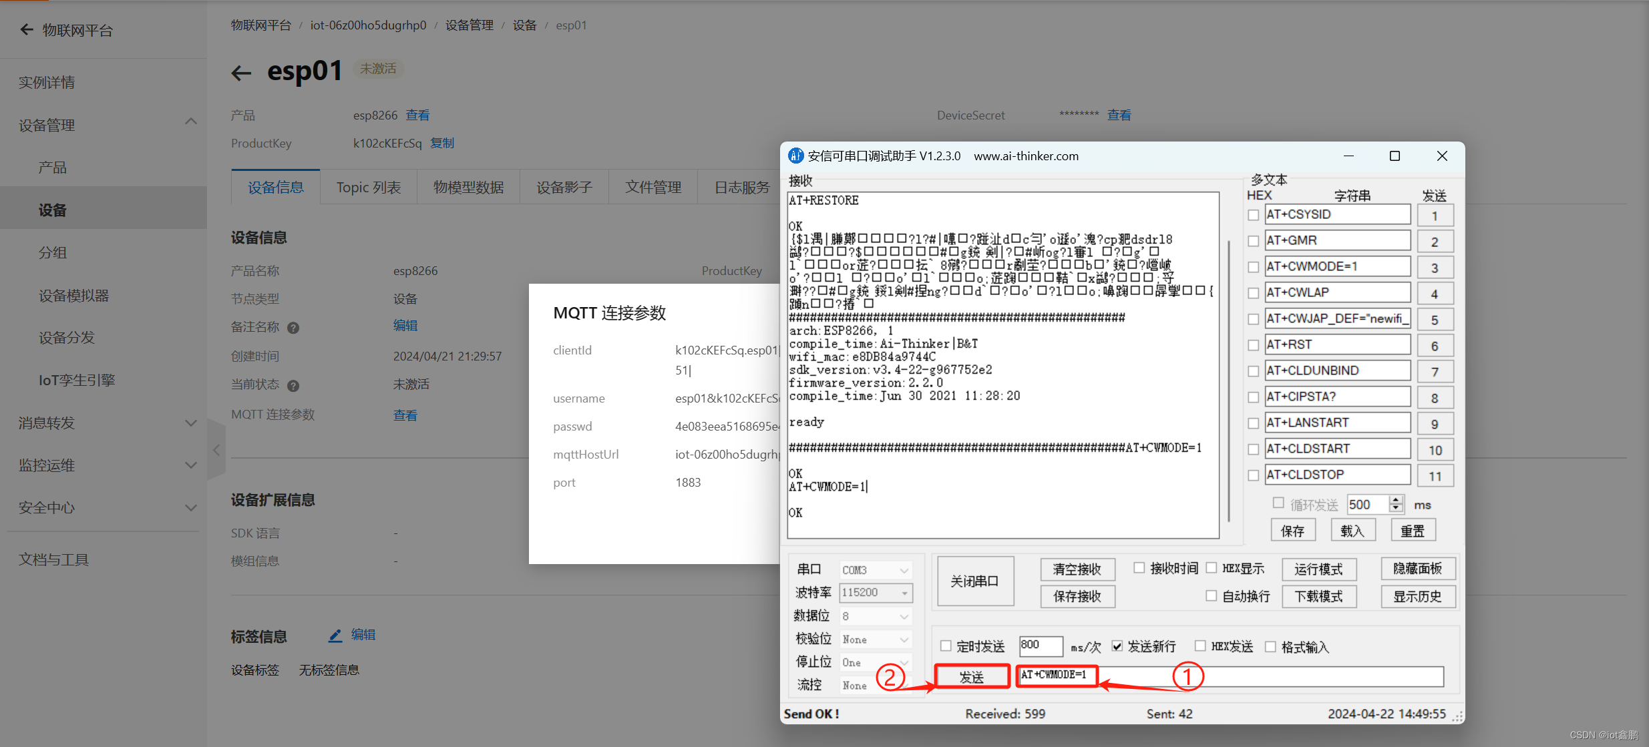The width and height of the screenshot is (1649, 747).
Task: Click send button 3 for AT+CWMODE=1
Action: click(x=1435, y=268)
